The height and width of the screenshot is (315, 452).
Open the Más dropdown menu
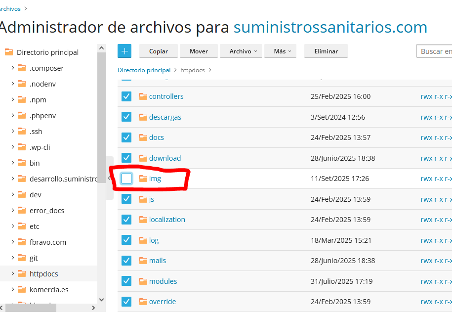(280, 51)
